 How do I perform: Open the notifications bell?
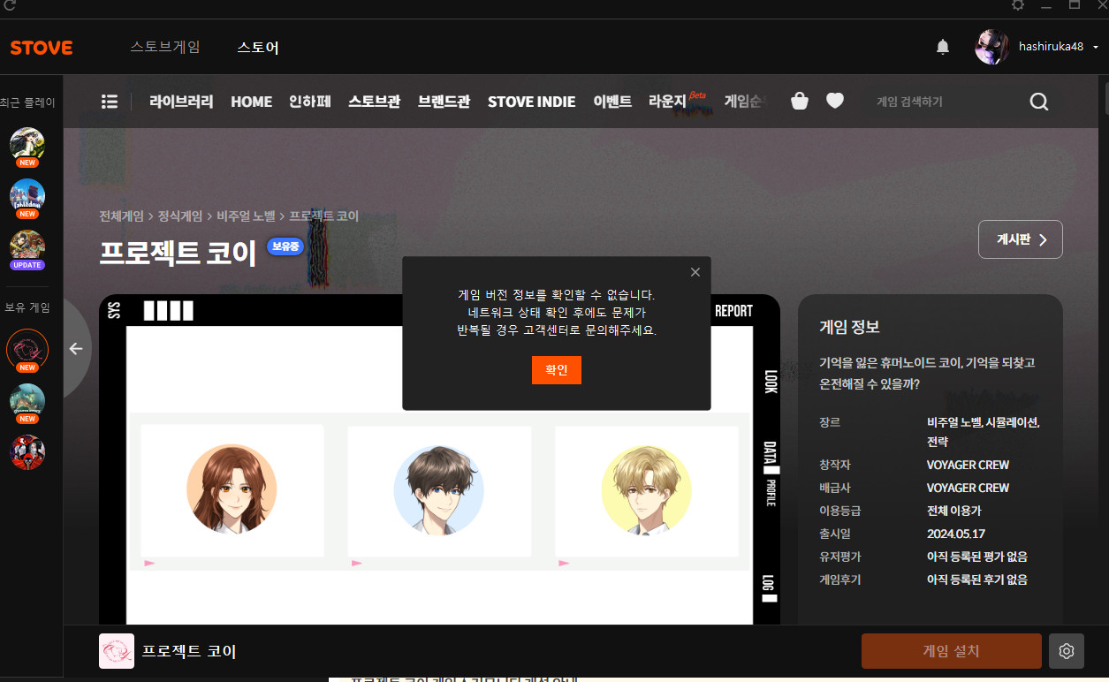pos(943,47)
